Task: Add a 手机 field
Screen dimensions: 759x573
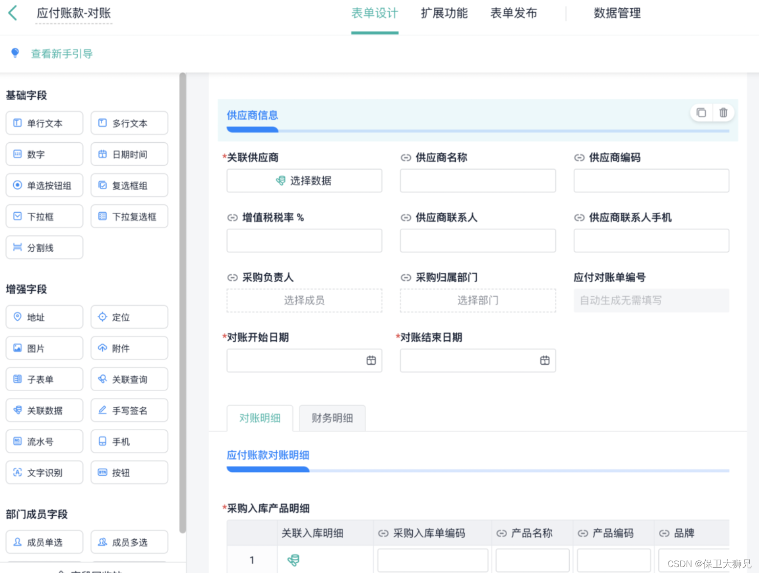Action: tap(130, 441)
